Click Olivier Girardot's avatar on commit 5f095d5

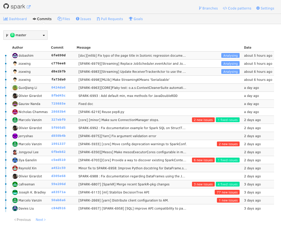pos(15,128)
